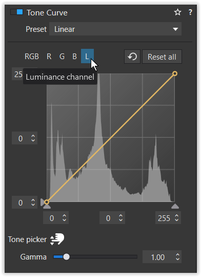
Task: Switch to the G channel
Action: (62, 57)
